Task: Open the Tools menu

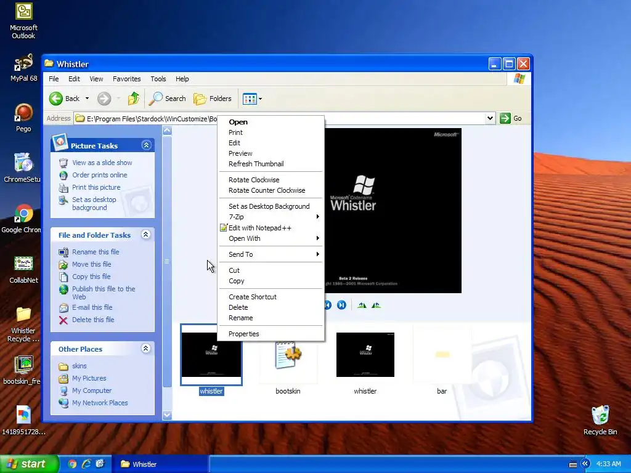Action: pyautogui.click(x=158, y=79)
